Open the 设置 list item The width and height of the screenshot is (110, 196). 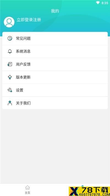coord(55,90)
